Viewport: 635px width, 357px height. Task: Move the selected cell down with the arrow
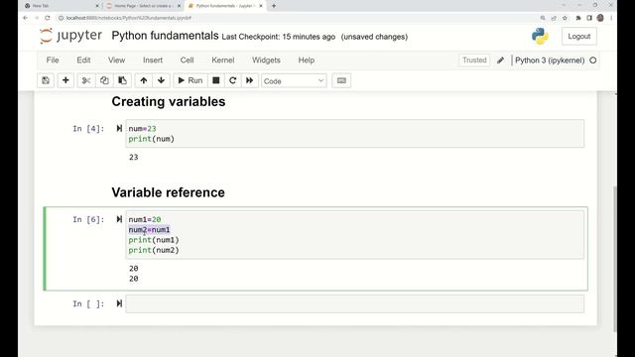(161, 80)
